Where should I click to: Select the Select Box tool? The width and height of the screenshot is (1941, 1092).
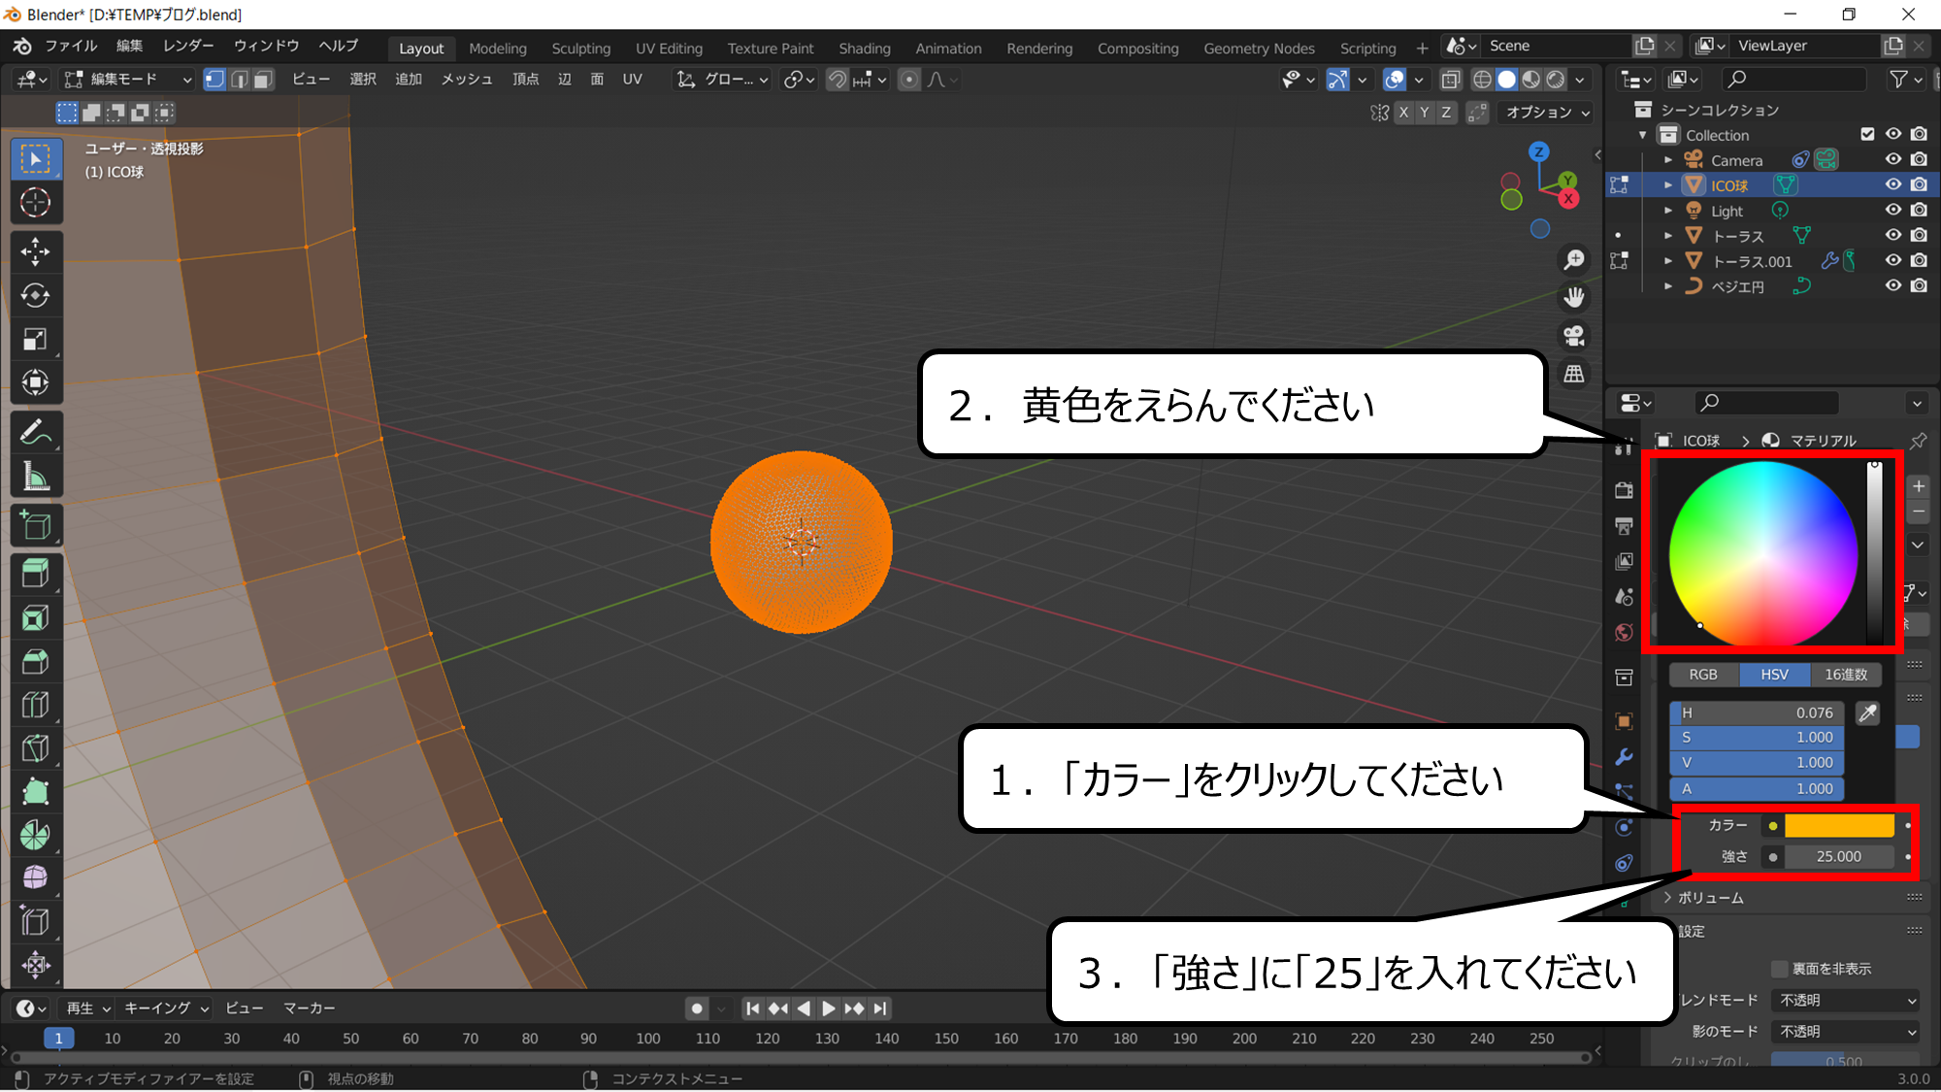coord(36,159)
